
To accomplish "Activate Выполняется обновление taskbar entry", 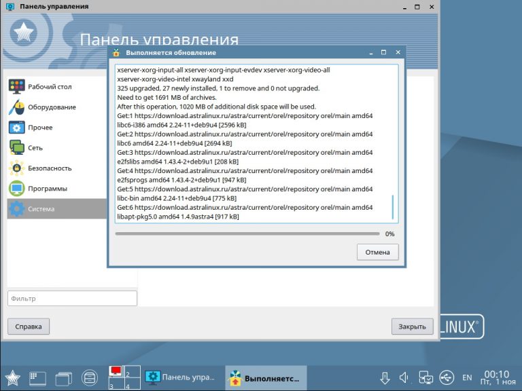I will coord(266,378).
